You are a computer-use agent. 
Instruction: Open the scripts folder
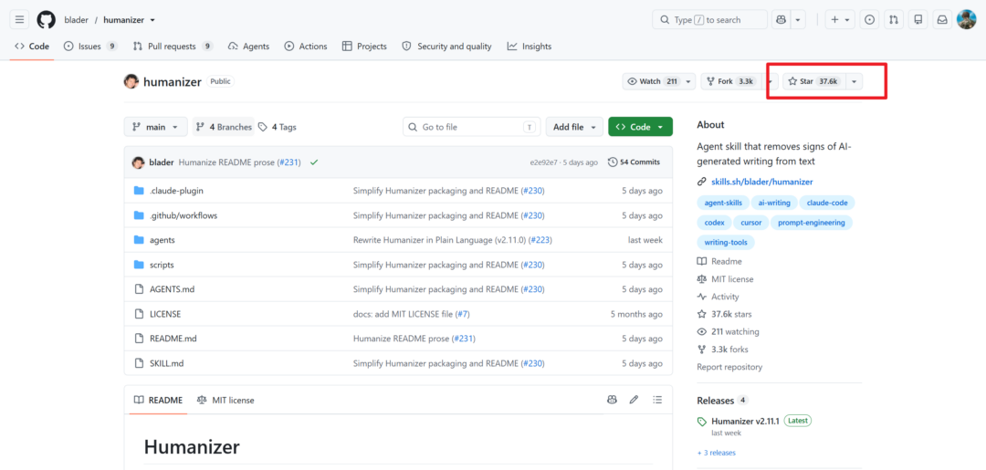coord(162,265)
